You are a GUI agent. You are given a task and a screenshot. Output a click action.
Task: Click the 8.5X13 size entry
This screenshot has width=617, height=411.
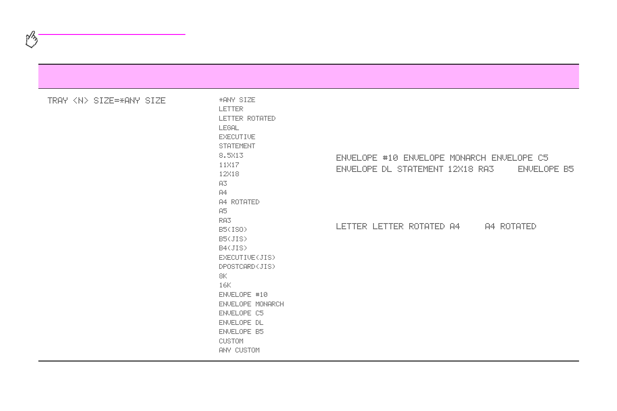coord(231,156)
